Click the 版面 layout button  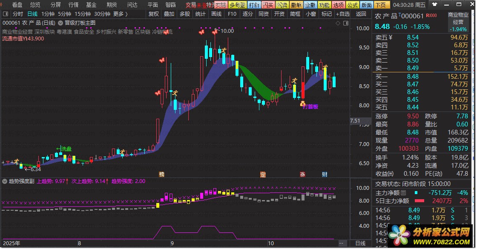[366, 5]
